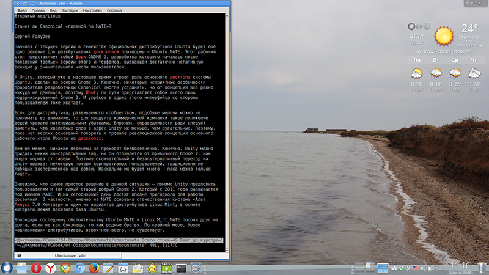Click the red word Unuty in the terminal
This screenshot has height=275, width=489.
click(92, 93)
